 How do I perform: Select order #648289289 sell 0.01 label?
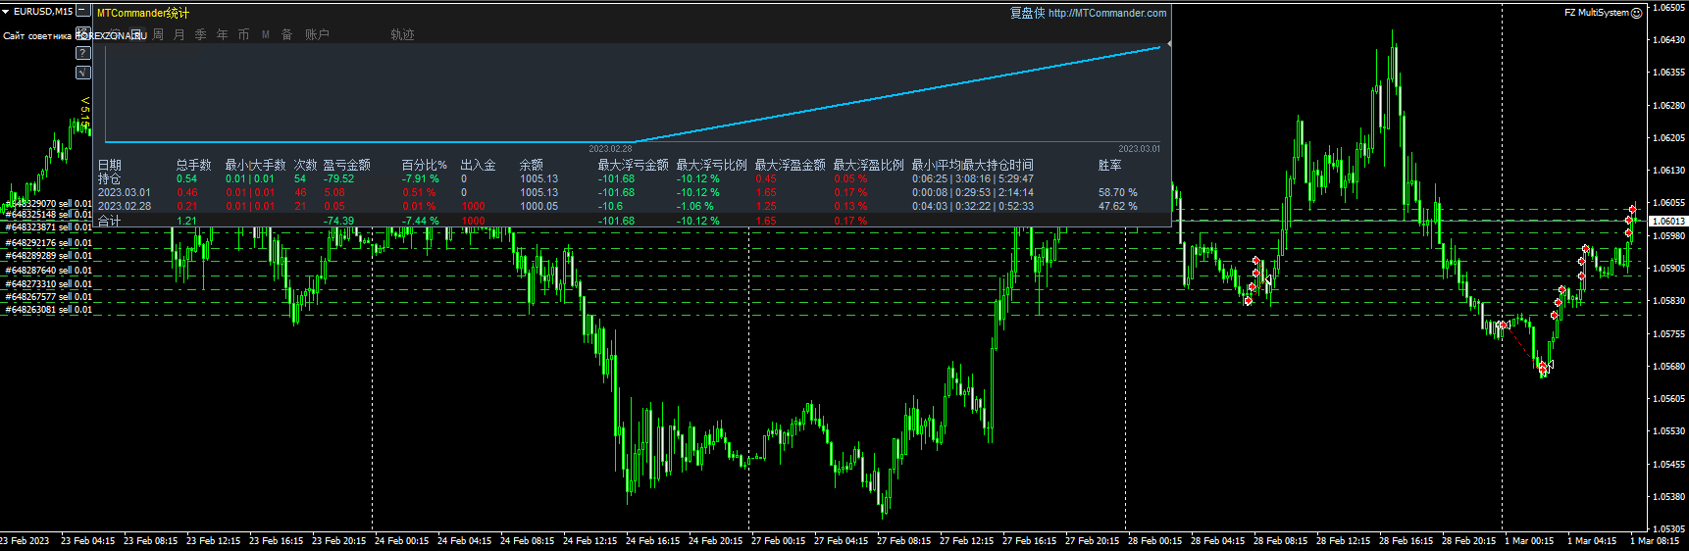point(48,255)
